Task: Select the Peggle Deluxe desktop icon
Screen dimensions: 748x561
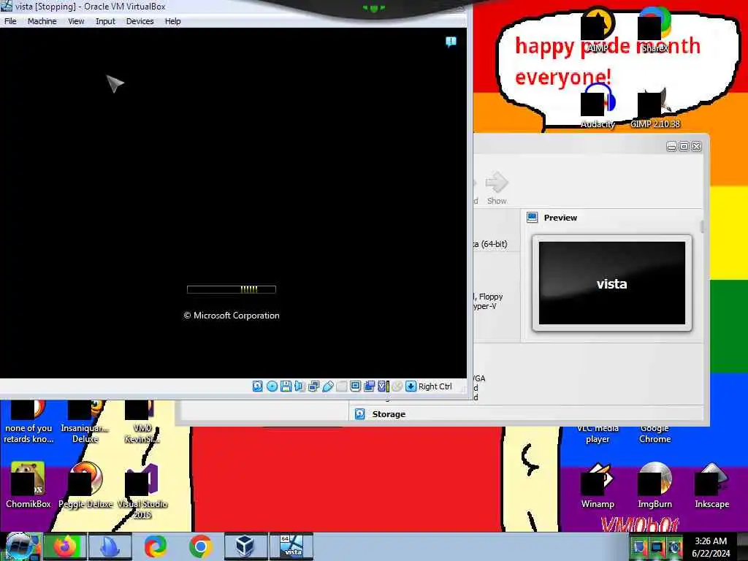Action: [85, 485]
